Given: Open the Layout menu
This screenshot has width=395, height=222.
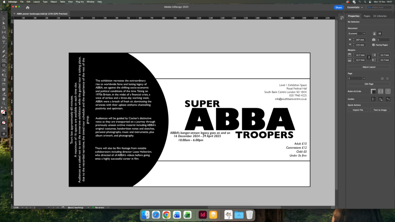Looking at the screenshot, I should [x=37, y=2].
